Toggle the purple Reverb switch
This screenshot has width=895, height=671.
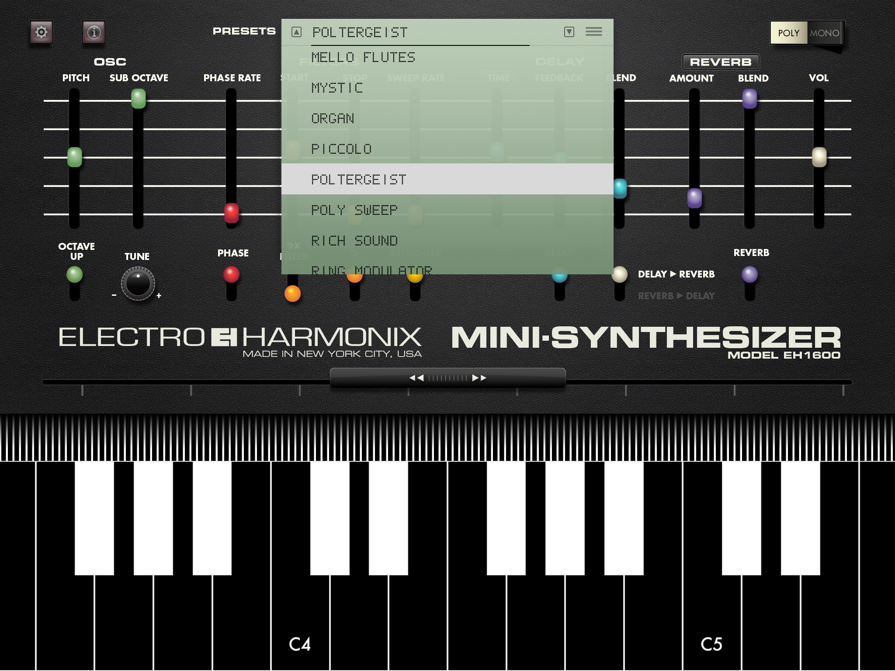749,275
